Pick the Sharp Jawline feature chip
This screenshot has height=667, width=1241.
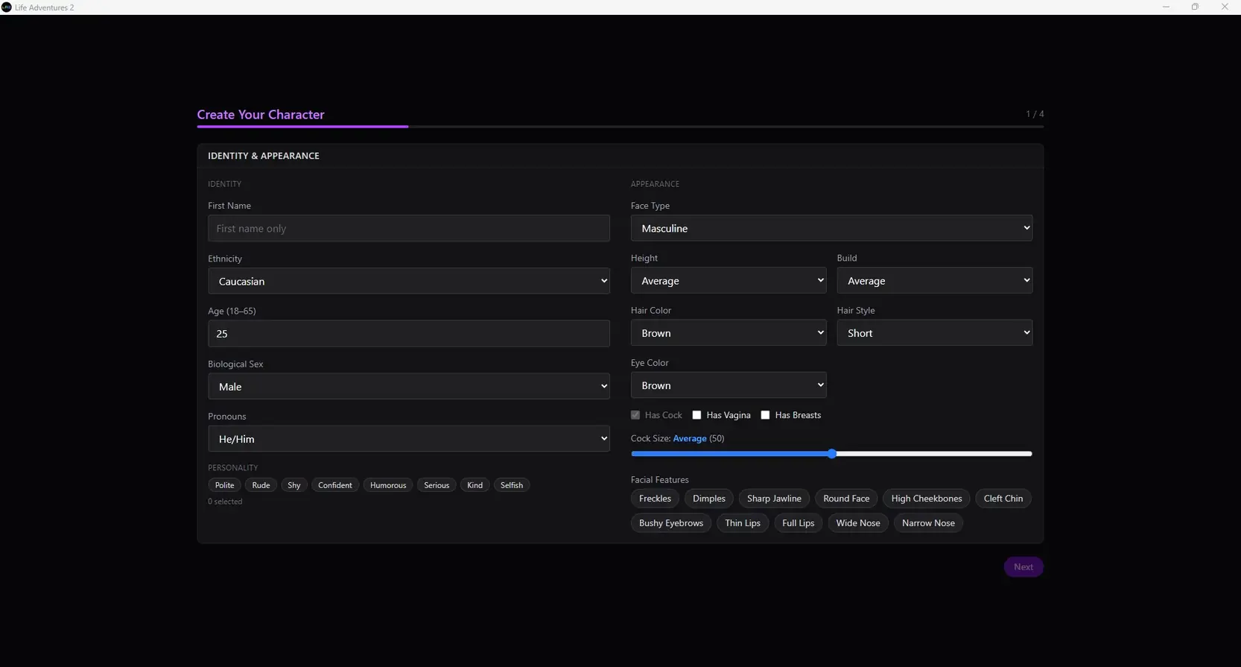pos(774,499)
